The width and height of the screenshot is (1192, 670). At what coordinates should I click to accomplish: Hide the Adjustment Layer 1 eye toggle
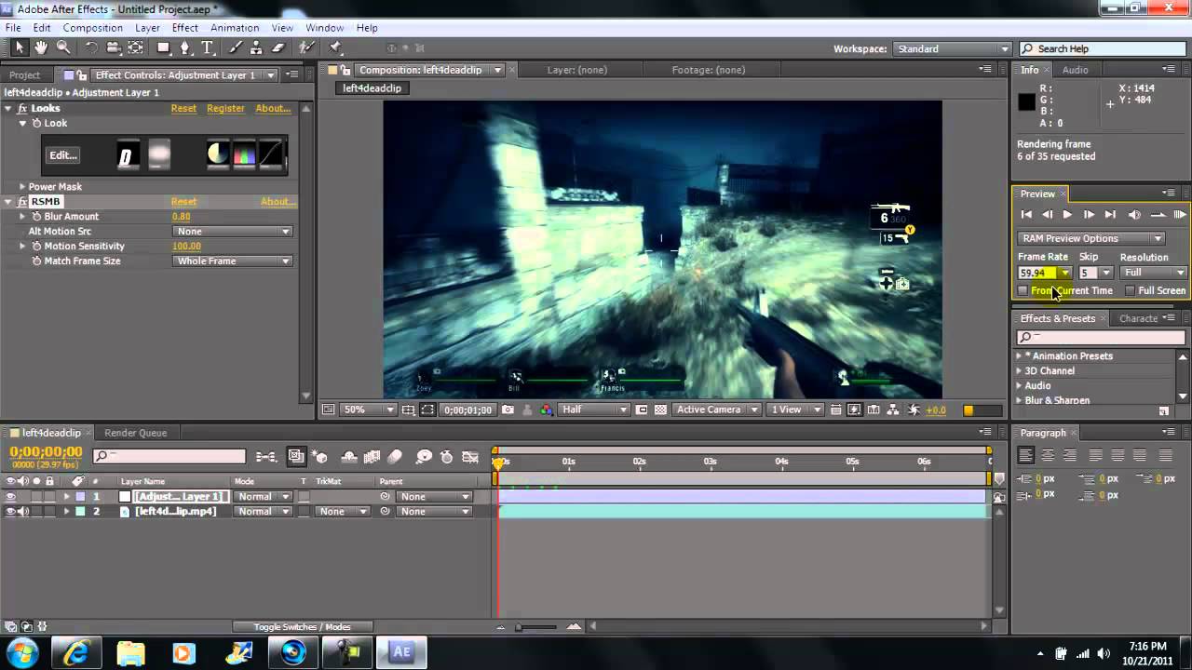pyautogui.click(x=10, y=497)
